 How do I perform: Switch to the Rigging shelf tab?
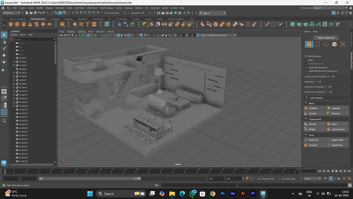point(68,19)
